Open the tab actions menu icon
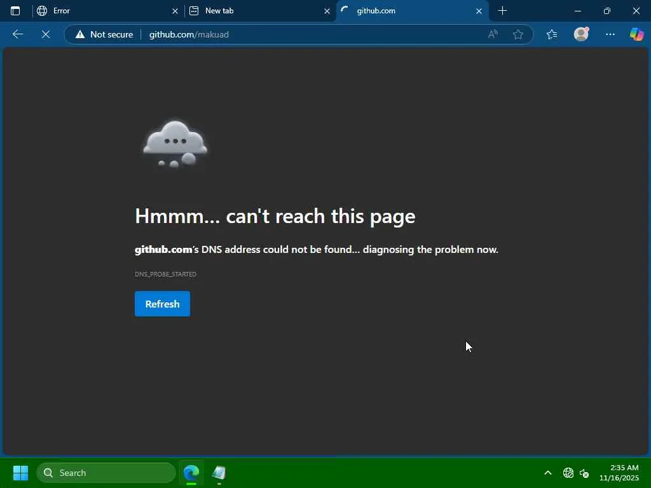This screenshot has width=651, height=488. (x=15, y=11)
